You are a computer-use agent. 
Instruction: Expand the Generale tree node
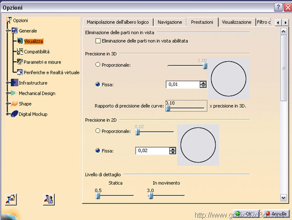tap(8, 31)
